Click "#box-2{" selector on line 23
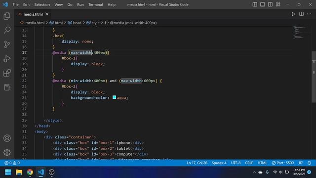 pyautogui.click(x=70, y=87)
